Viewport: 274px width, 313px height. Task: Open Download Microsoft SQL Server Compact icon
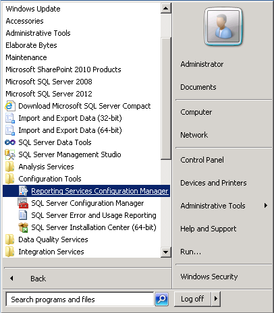(10, 106)
